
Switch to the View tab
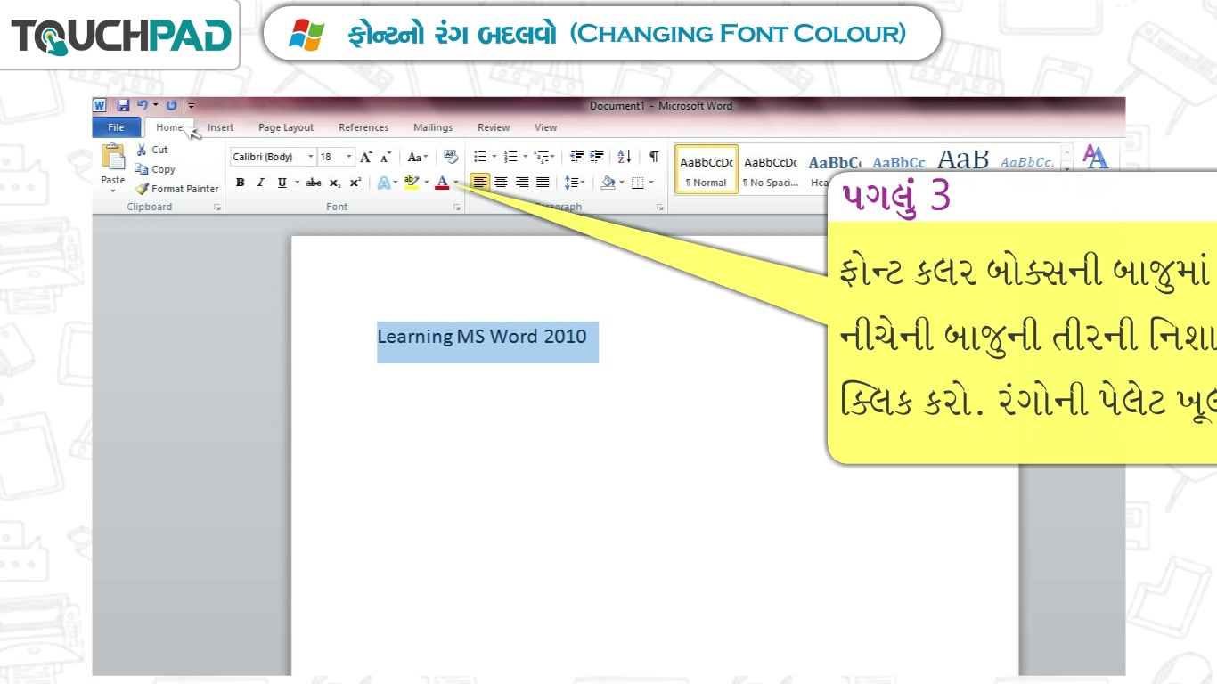click(x=546, y=127)
